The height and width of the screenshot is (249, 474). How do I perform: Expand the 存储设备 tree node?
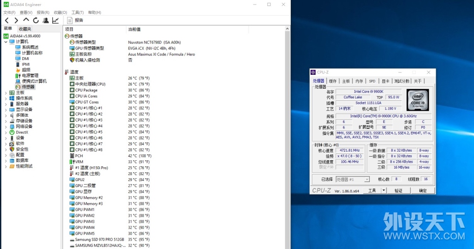pos(6,121)
